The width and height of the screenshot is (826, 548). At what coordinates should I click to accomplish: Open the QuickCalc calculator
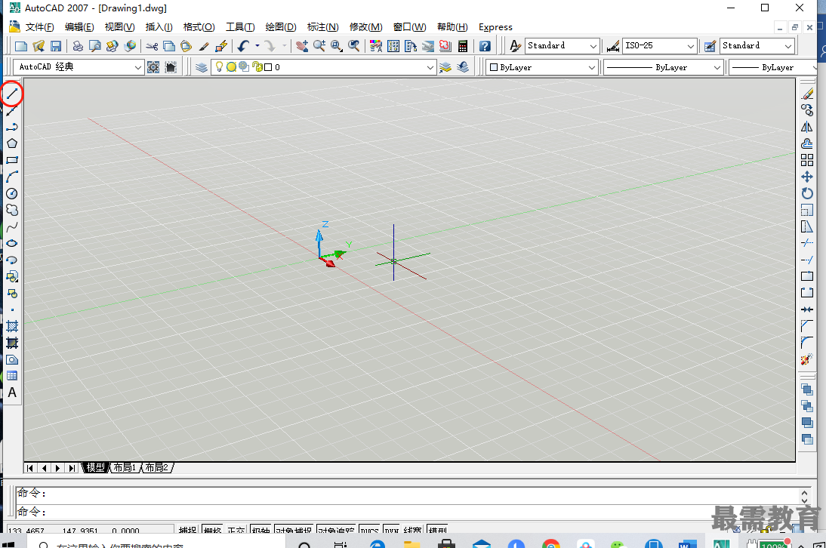point(463,46)
